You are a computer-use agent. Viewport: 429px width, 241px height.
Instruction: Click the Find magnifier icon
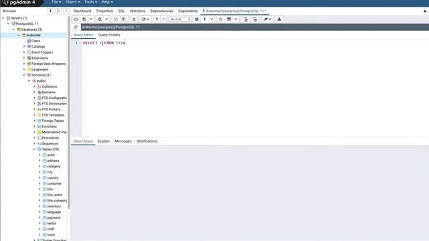pyautogui.click(x=100, y=19)
